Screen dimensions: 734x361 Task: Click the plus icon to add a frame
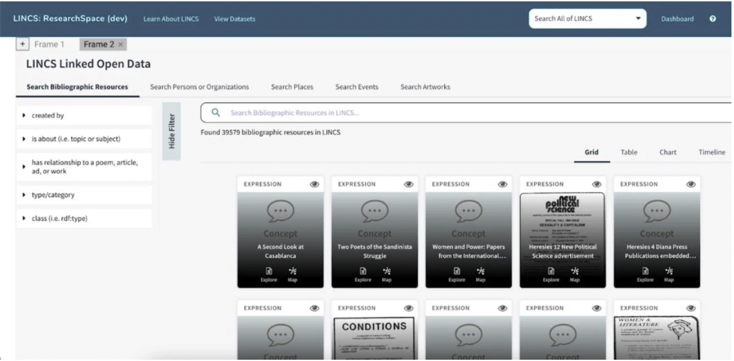point(22,44)
